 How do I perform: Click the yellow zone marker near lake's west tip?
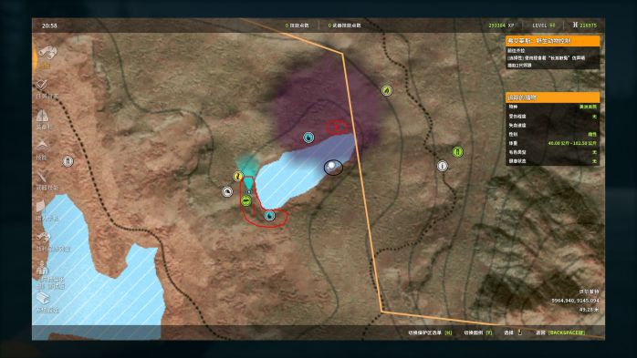tap(238, 176)
